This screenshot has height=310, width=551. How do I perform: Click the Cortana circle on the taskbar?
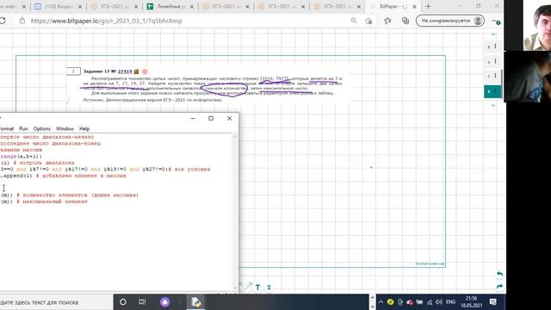point(123,302)
